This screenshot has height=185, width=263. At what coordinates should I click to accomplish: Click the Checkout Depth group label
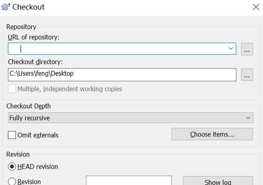coord(29,106)
